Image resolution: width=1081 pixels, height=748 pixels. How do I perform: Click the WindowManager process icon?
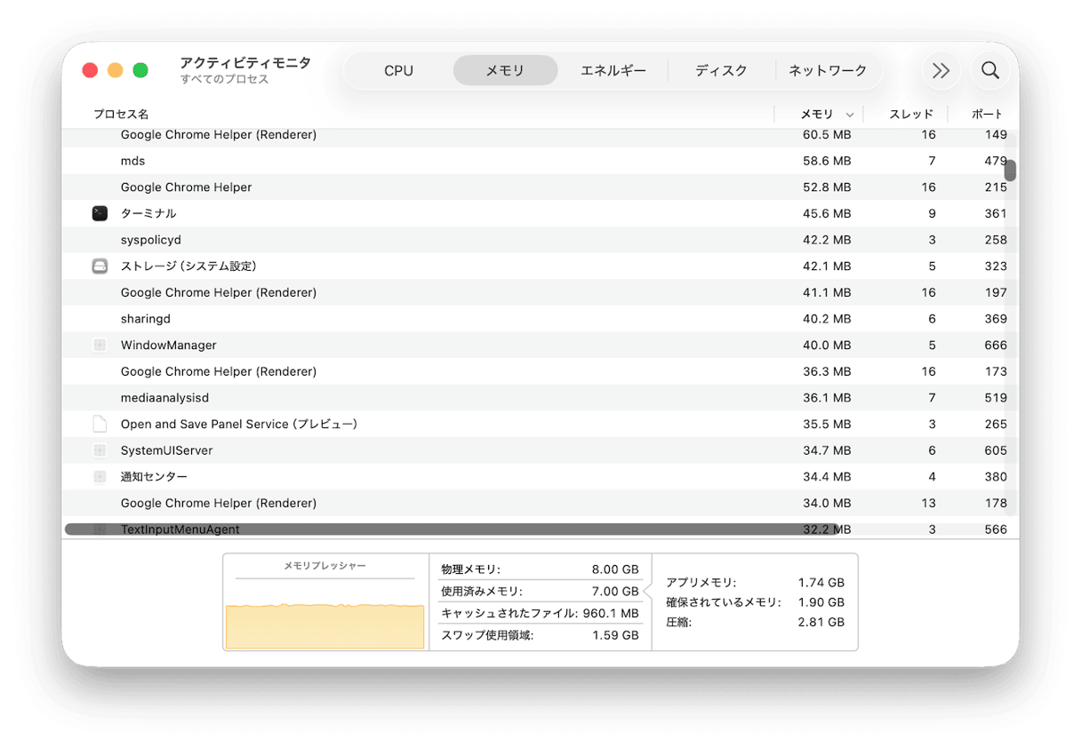coord(100,345)
